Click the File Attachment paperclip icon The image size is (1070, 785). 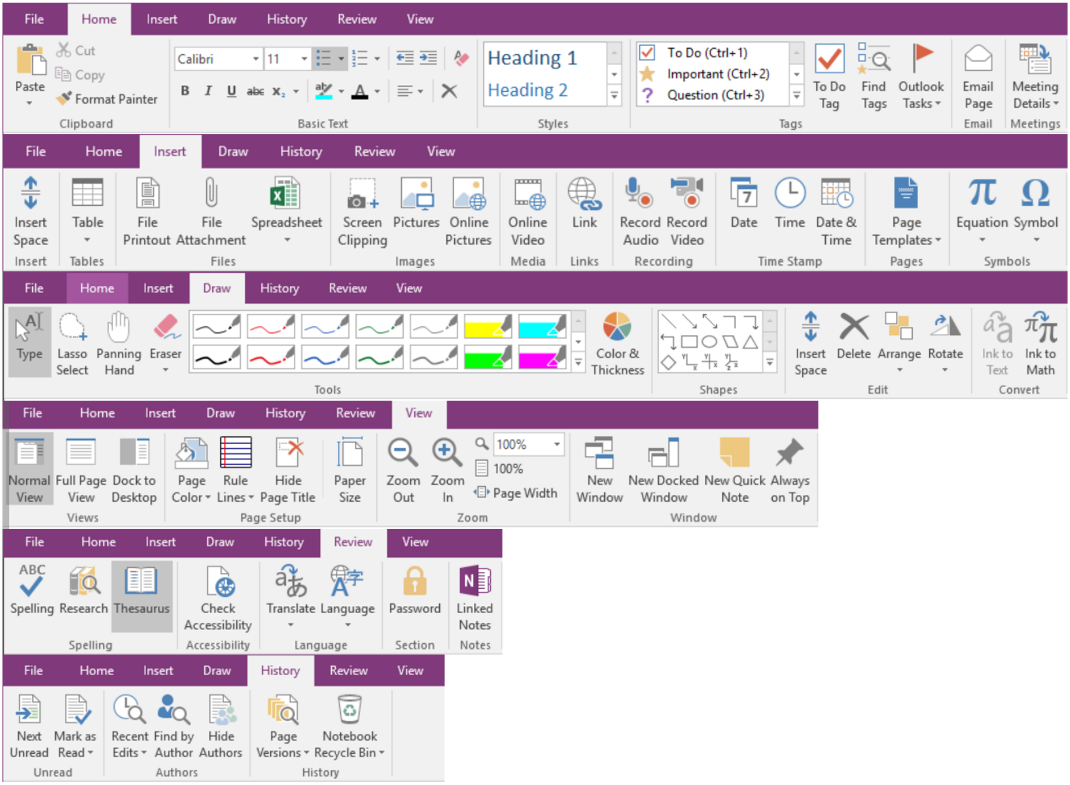tap(211, 192)
